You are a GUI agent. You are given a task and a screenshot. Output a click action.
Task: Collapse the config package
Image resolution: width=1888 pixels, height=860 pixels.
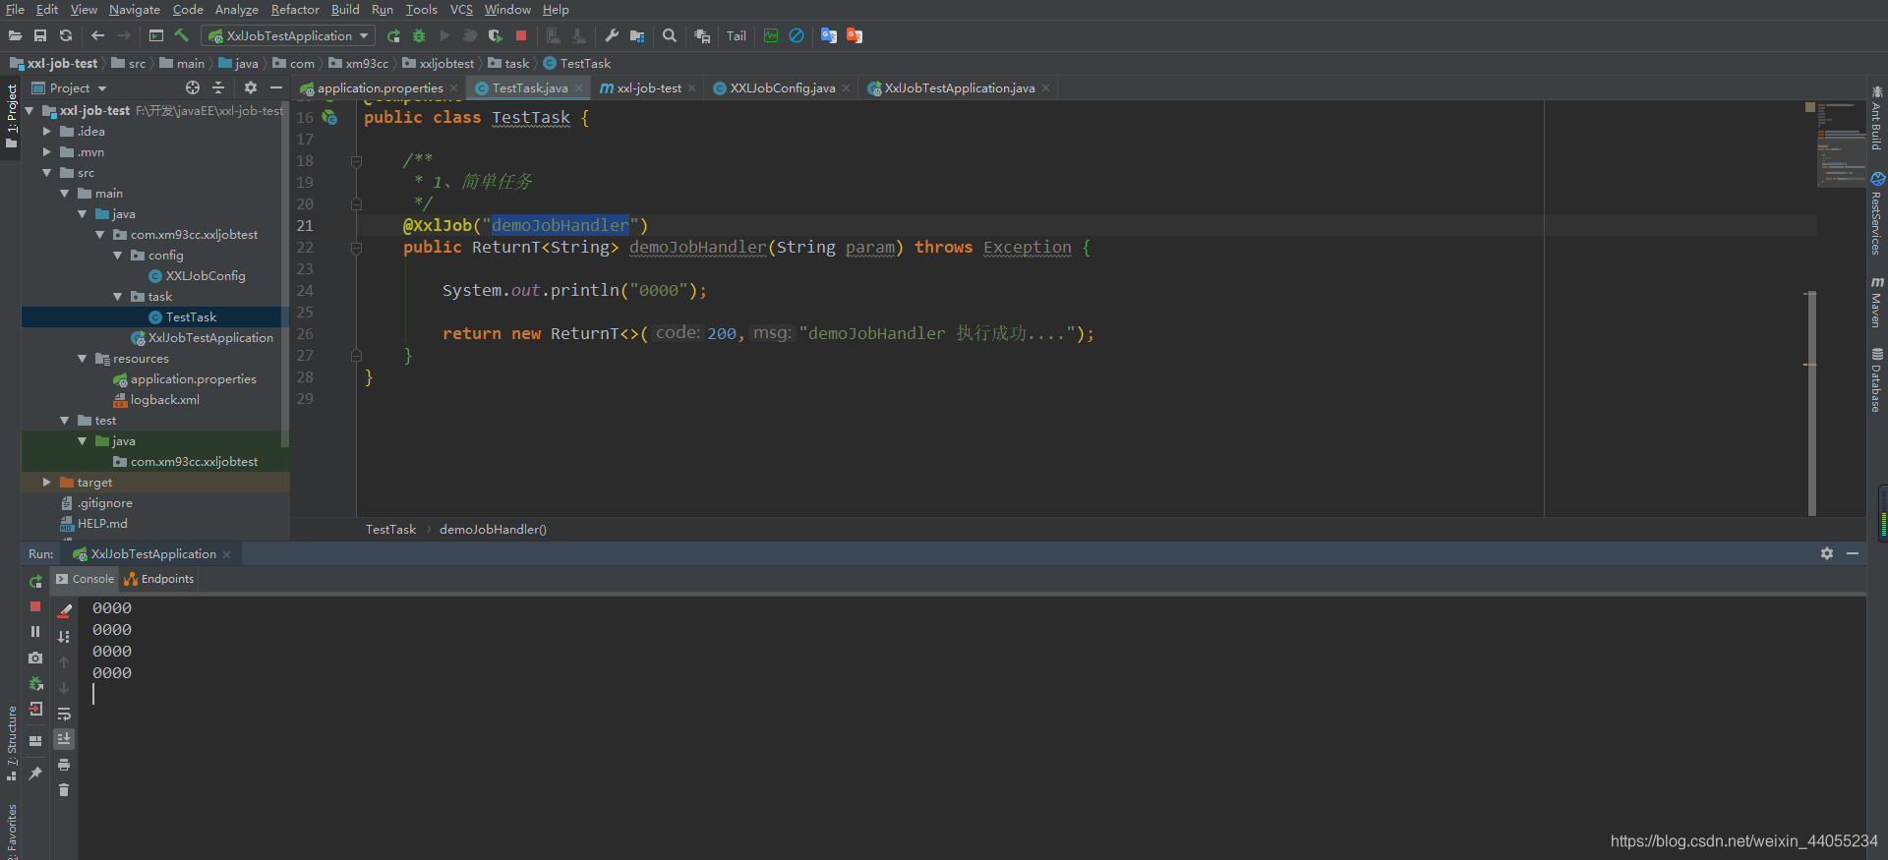pyautogui.click(x=118, y=256)
